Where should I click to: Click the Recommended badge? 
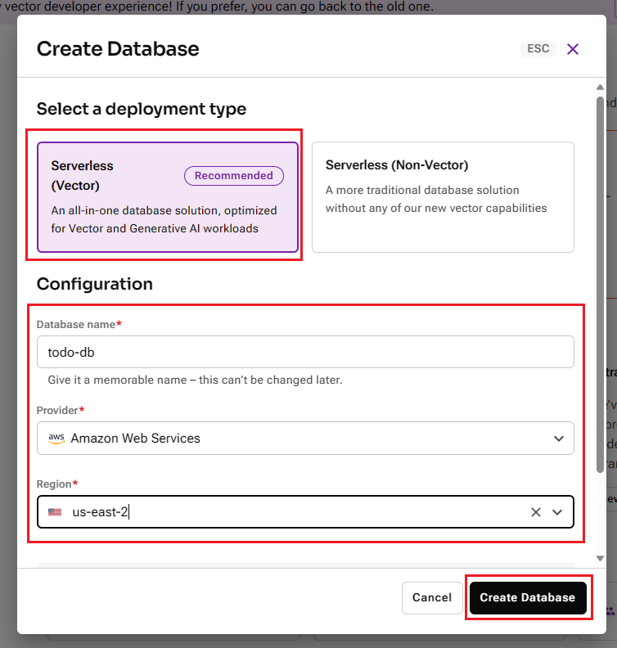pyautogui.click(x=234, y=175)
